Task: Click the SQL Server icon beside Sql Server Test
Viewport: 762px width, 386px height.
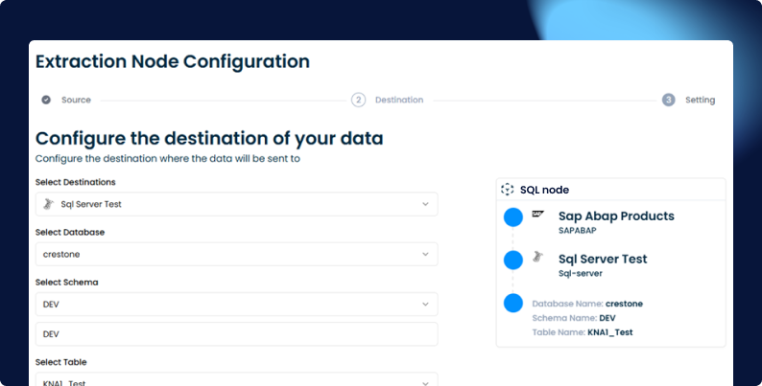Action: 538,257
